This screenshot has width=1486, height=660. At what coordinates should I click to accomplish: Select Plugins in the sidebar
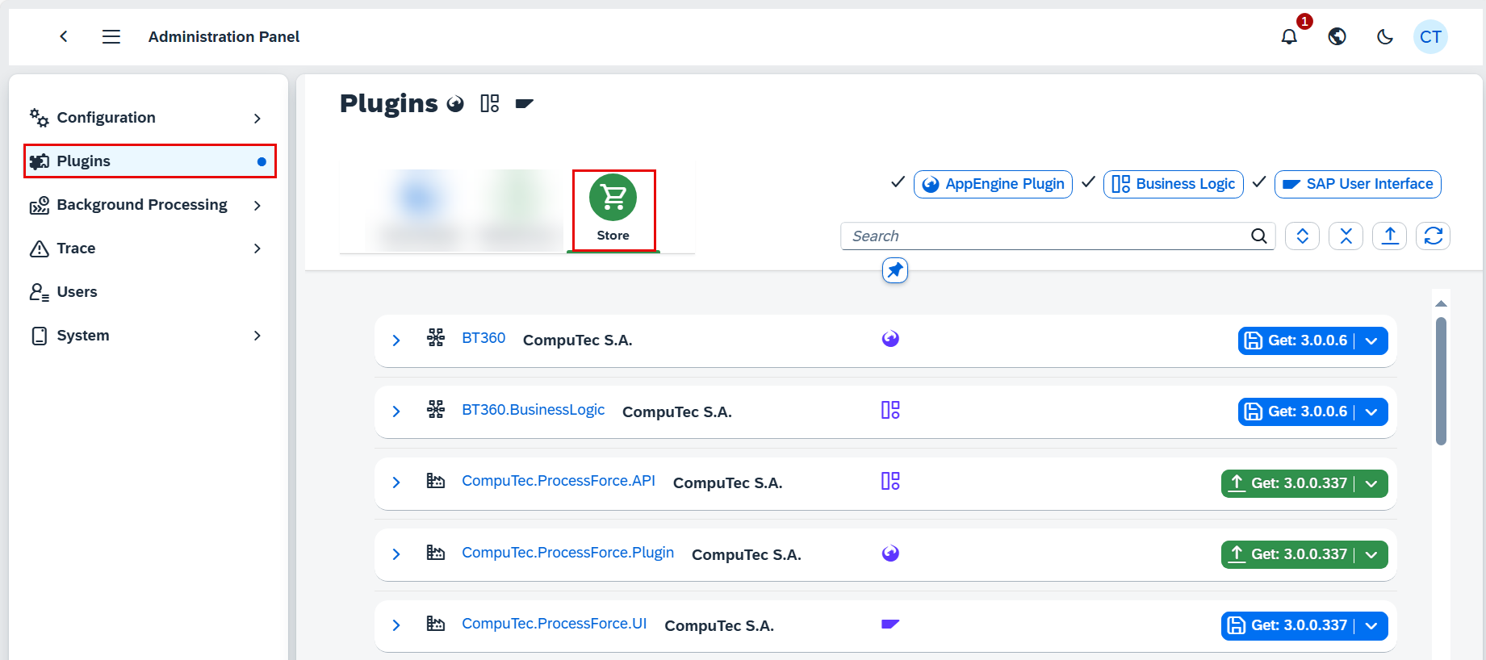[150, 161]
